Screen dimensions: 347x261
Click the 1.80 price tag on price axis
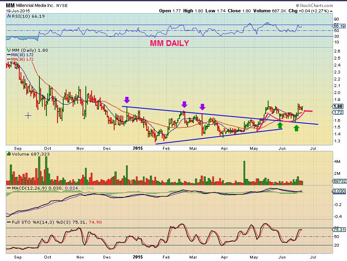coord(339,107)
